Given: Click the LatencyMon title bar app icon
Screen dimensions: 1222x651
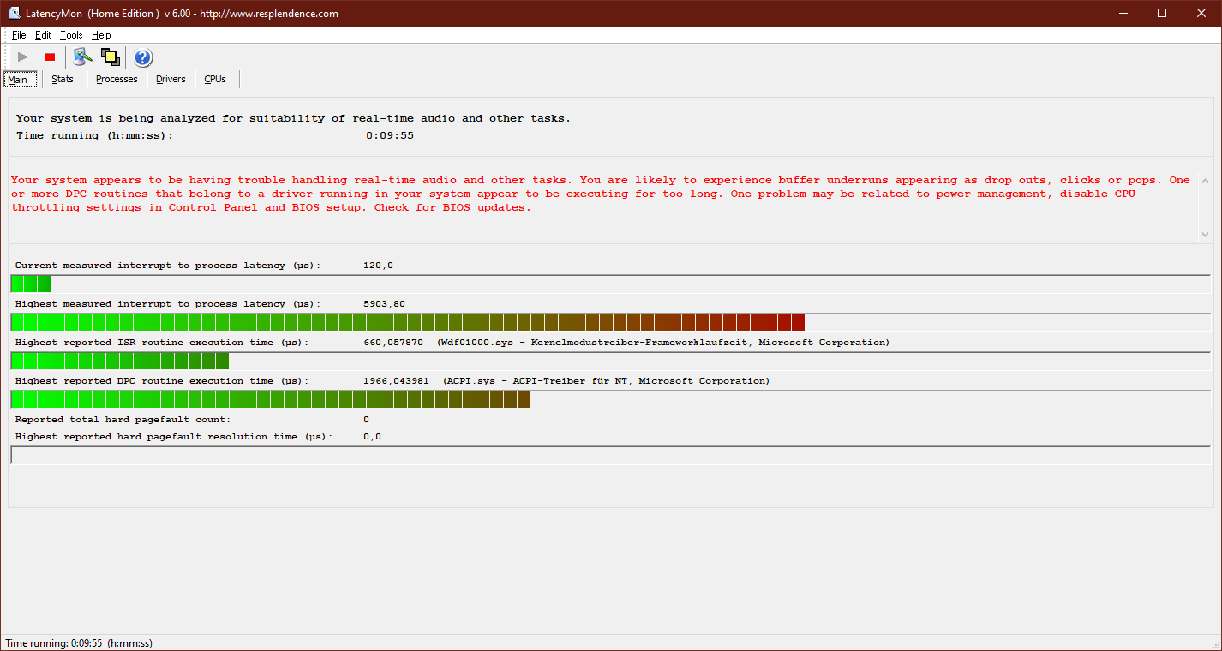Looking at the screenshot, I should pyautogui.click(x=15, y=13).
